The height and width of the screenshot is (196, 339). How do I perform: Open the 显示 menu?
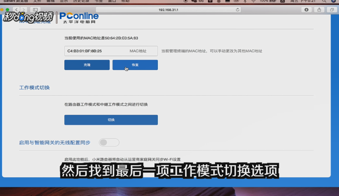click(63, 1)
